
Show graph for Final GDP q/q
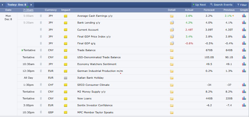pos(244,43)
